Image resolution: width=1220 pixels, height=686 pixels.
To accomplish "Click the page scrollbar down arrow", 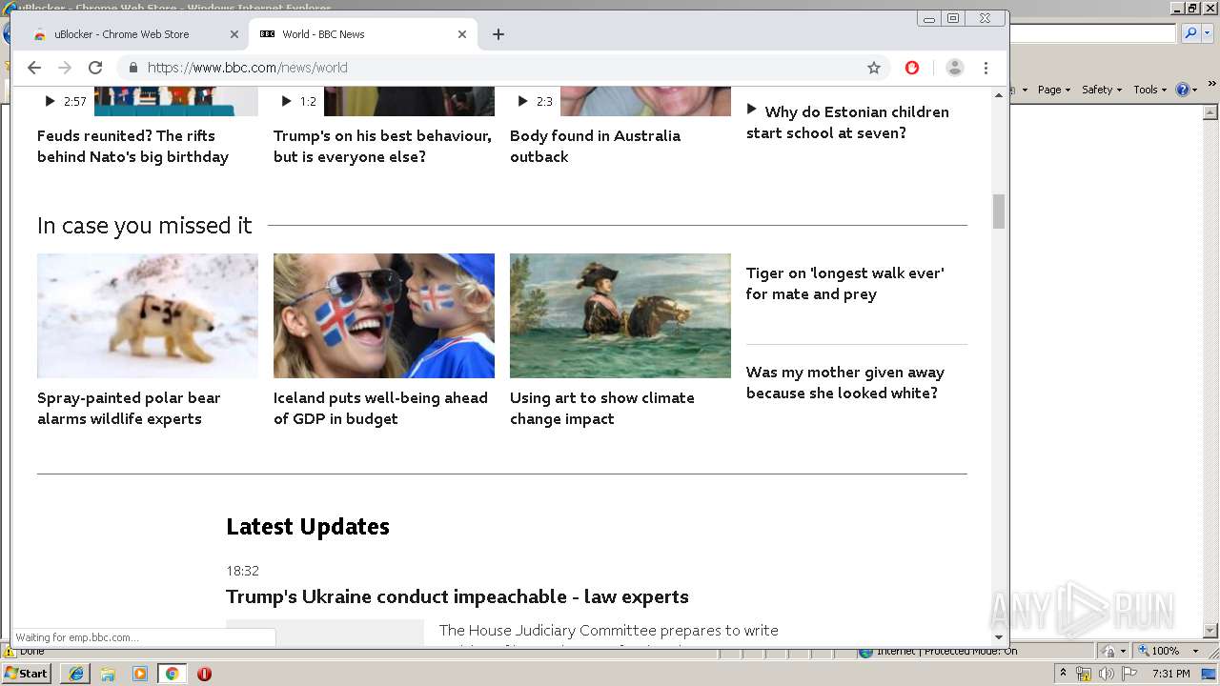I will (x=999, y=637).
